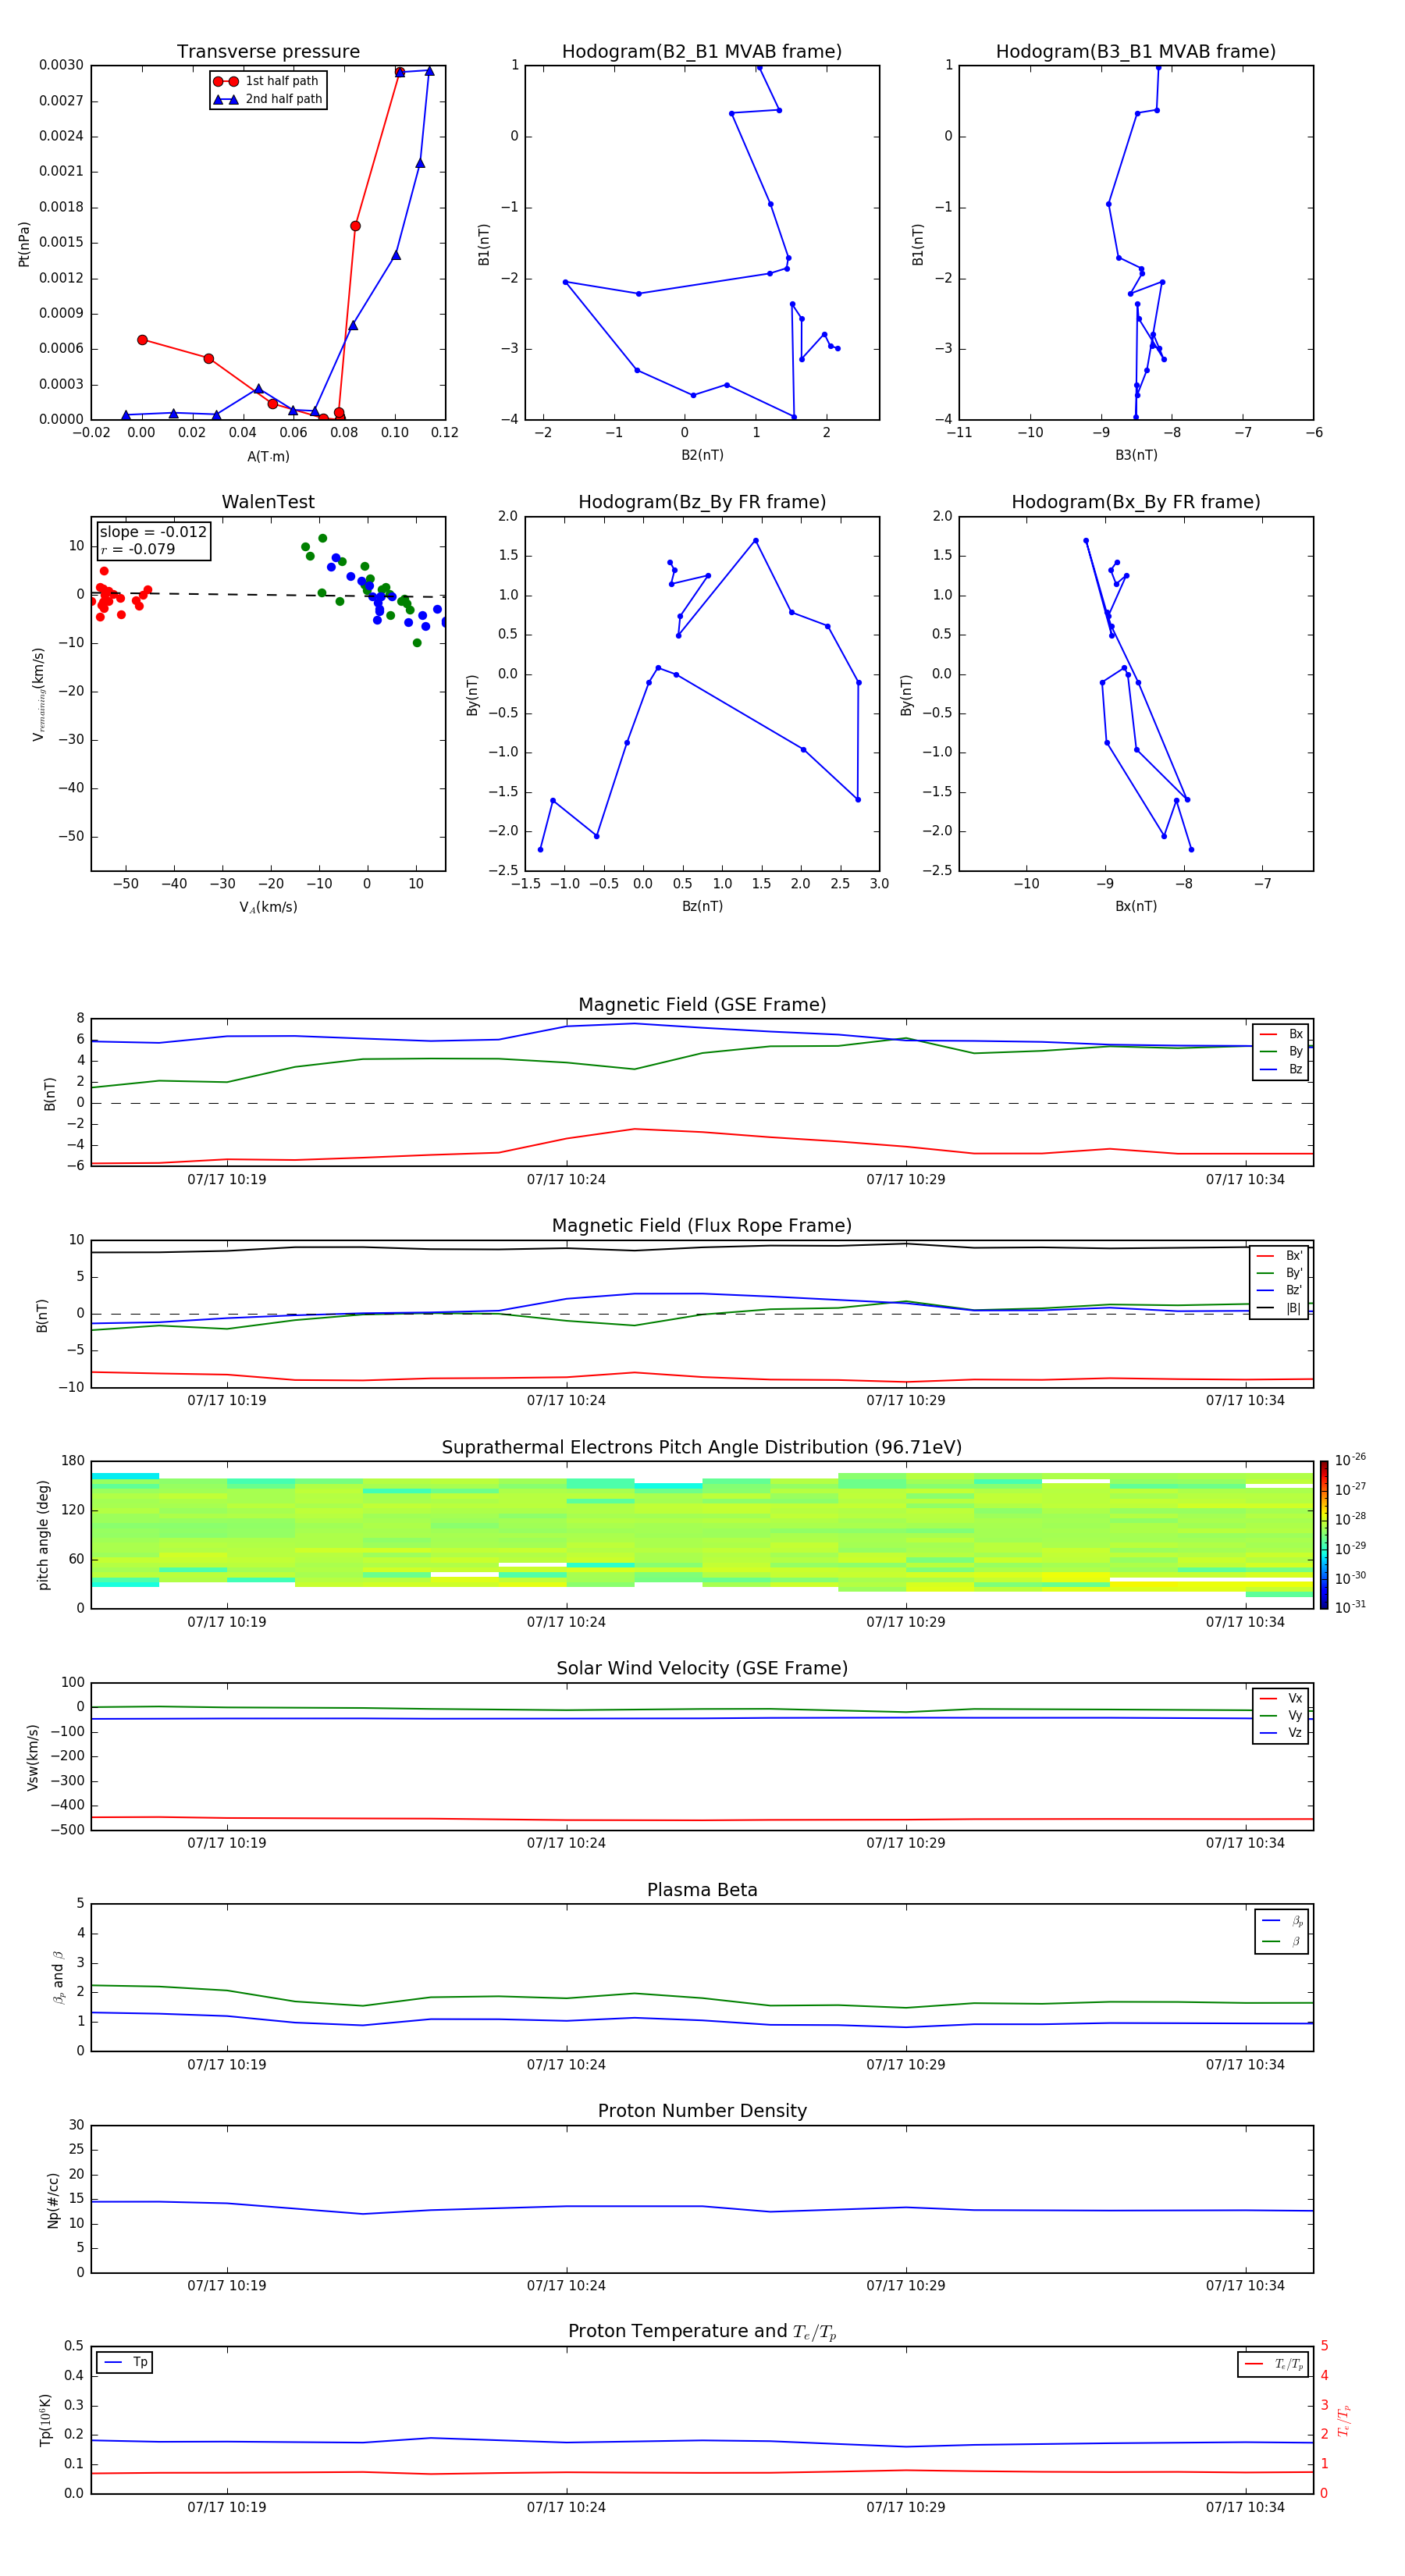Screen dimensions: 1405x2576
Task: Click the "pitch angle (deg)" axis label
Action: (x=43, y=1534)
